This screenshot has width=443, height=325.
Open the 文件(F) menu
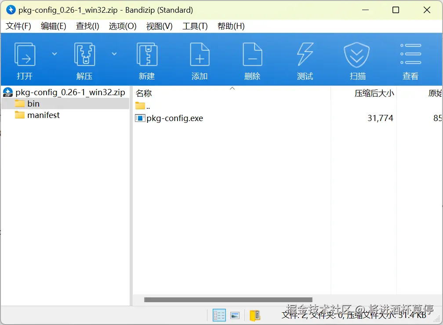coord(18,26)
